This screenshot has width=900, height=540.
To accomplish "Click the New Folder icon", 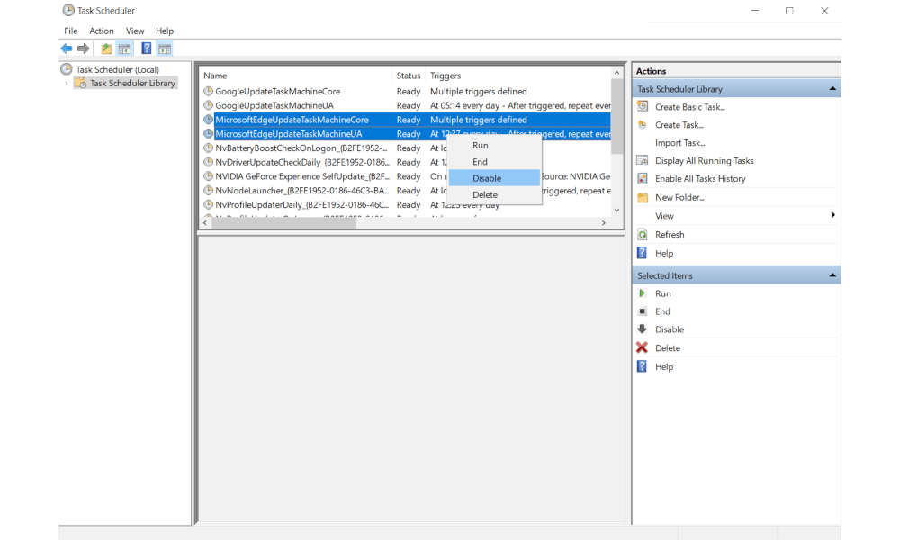I will coord(643,197).
